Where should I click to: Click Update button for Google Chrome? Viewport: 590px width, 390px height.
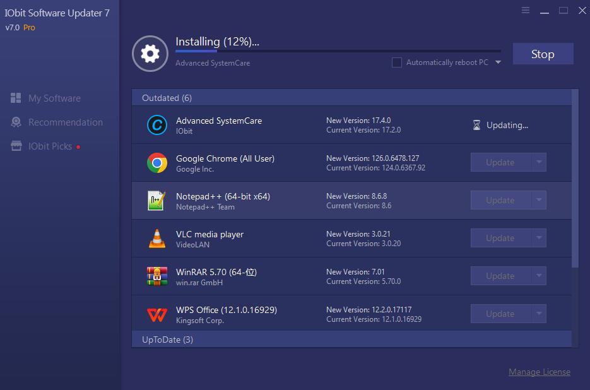(501, 162)
